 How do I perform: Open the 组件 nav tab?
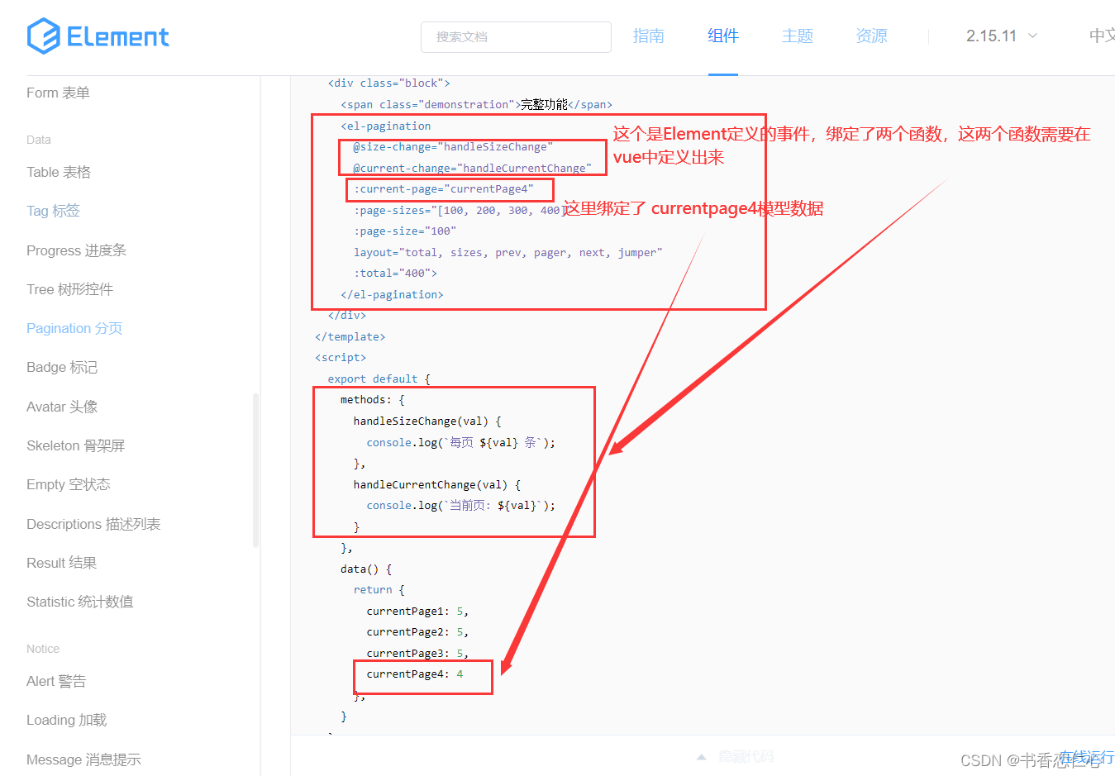(723, 36)
